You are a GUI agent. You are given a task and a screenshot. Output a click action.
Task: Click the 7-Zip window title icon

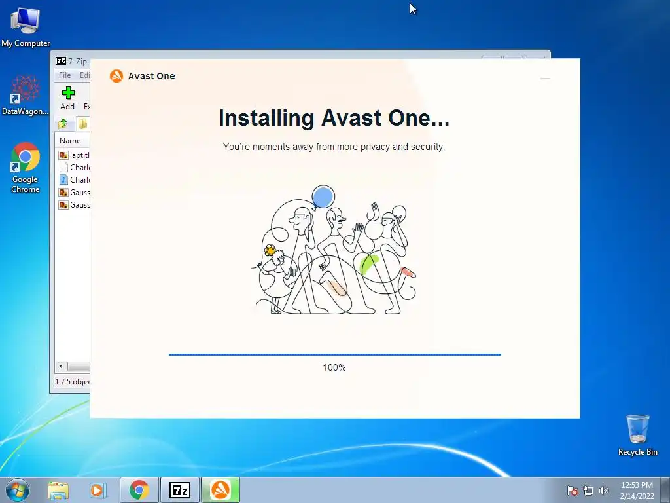61,61
